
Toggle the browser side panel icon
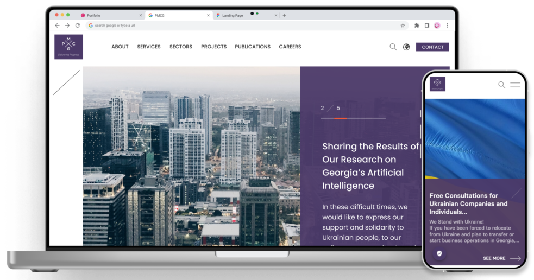(x=427, y=26)
